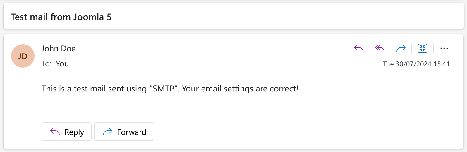Click the JD sender avatar
This screenshot has width=467, height=152.
[x=23, y=56]
